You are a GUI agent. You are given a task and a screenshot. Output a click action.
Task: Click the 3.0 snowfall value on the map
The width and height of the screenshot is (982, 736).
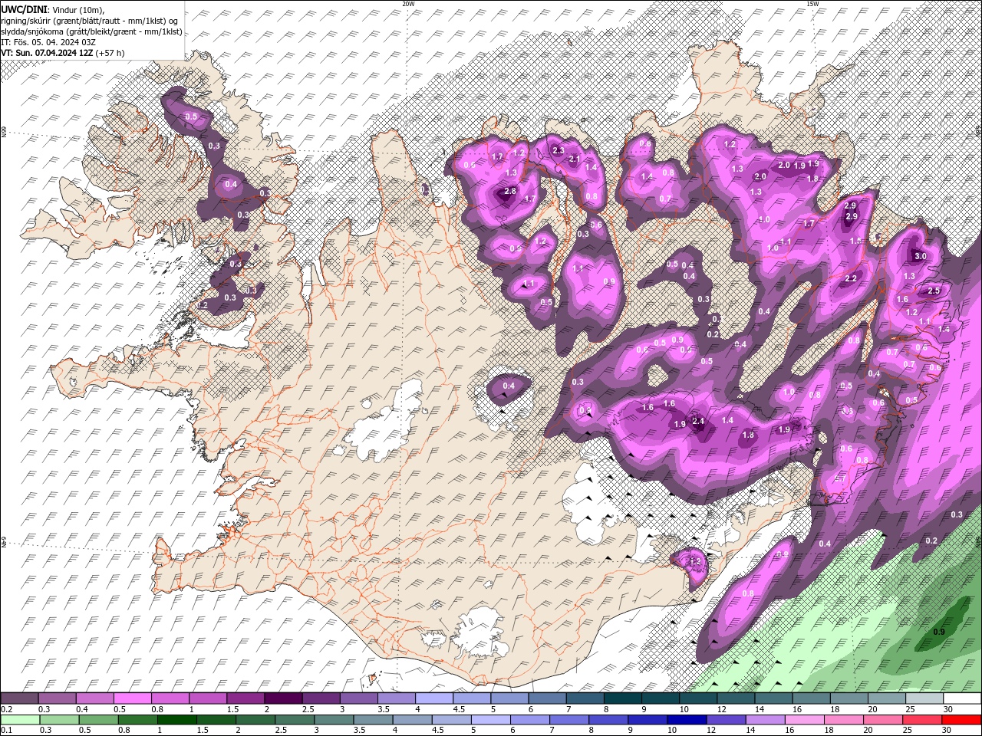click(921, 257)
